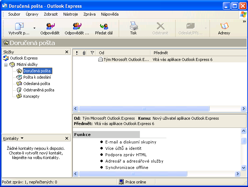Open the Zobrazit menu

[51, 14]
